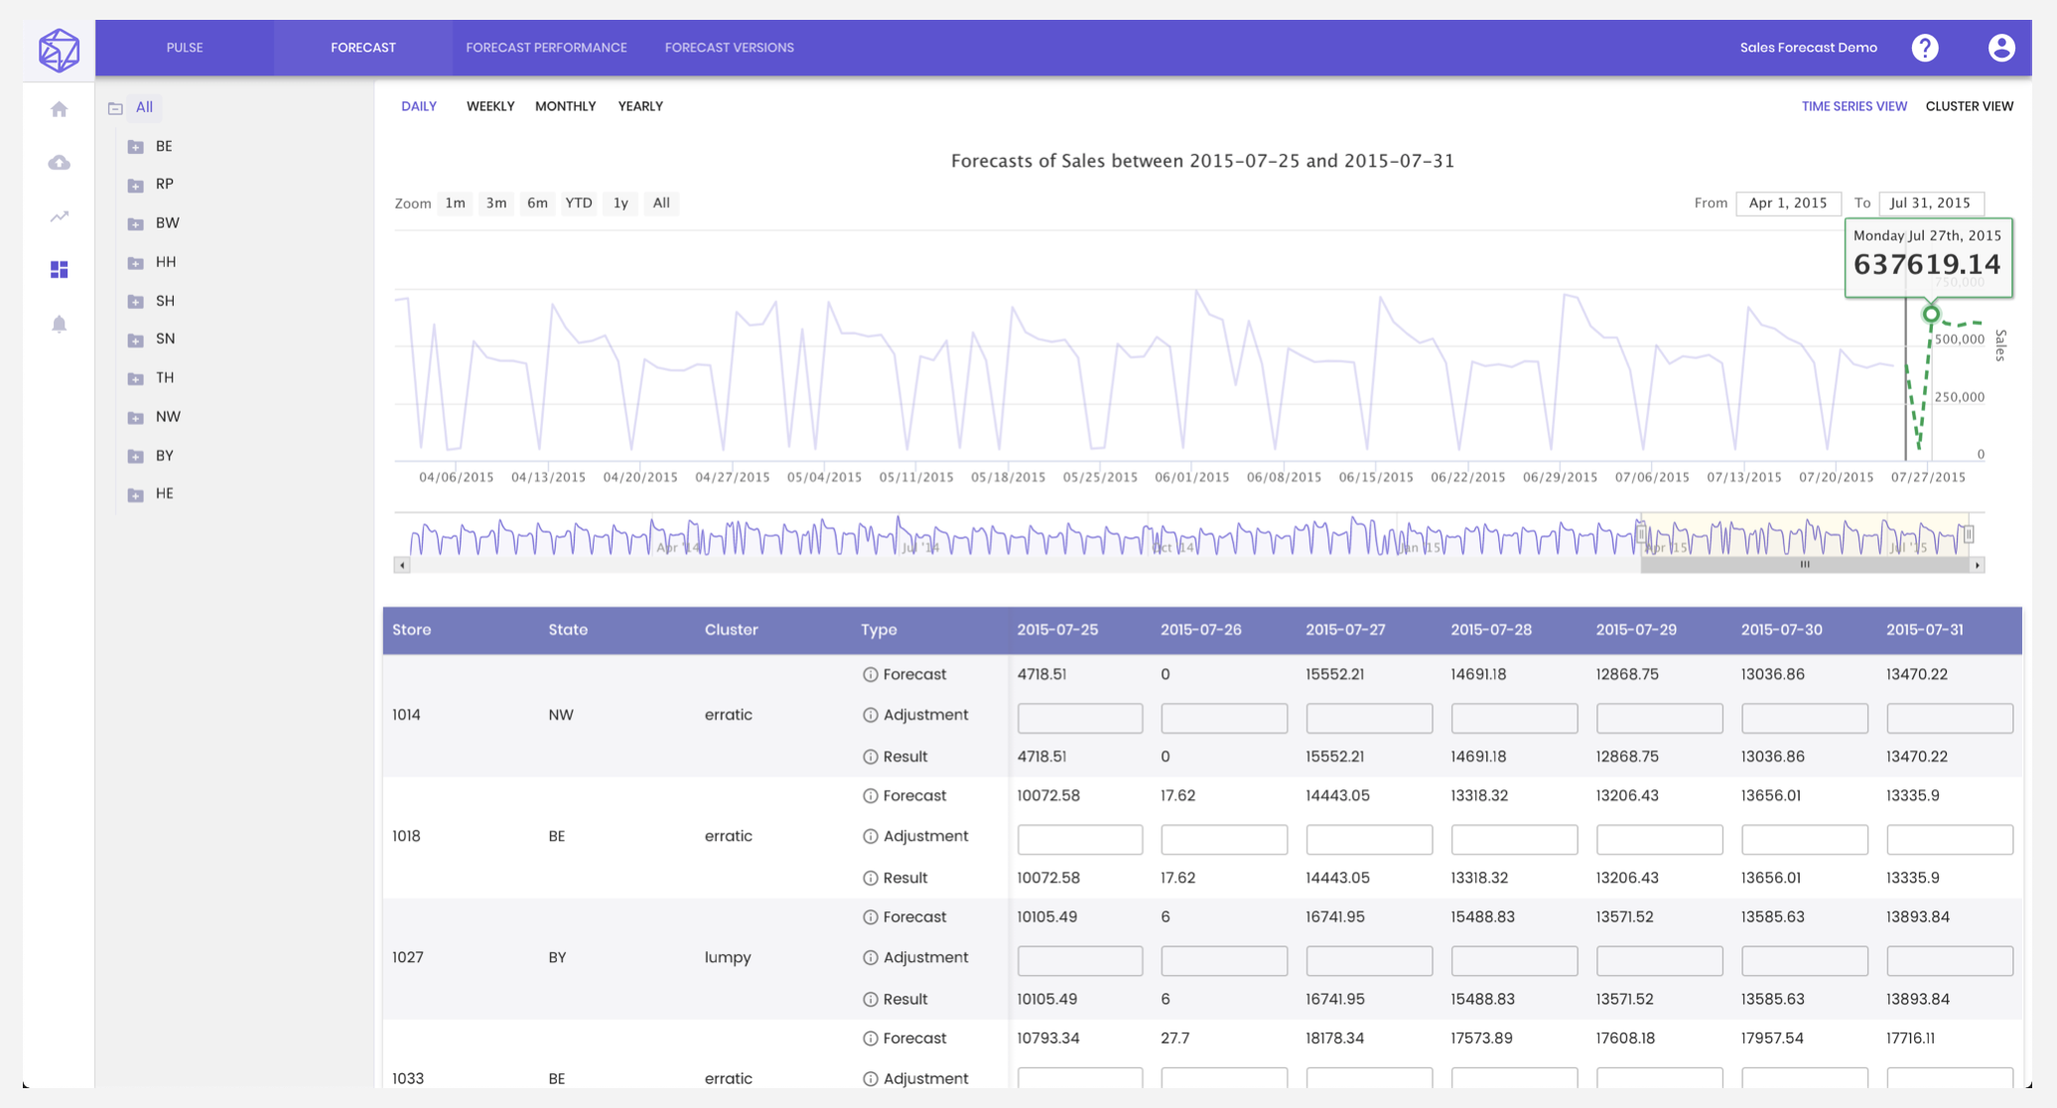The image size is (2057, 1108).
Task: Click info icon beside store 1018 Adjustment
Action: (871, 837)
